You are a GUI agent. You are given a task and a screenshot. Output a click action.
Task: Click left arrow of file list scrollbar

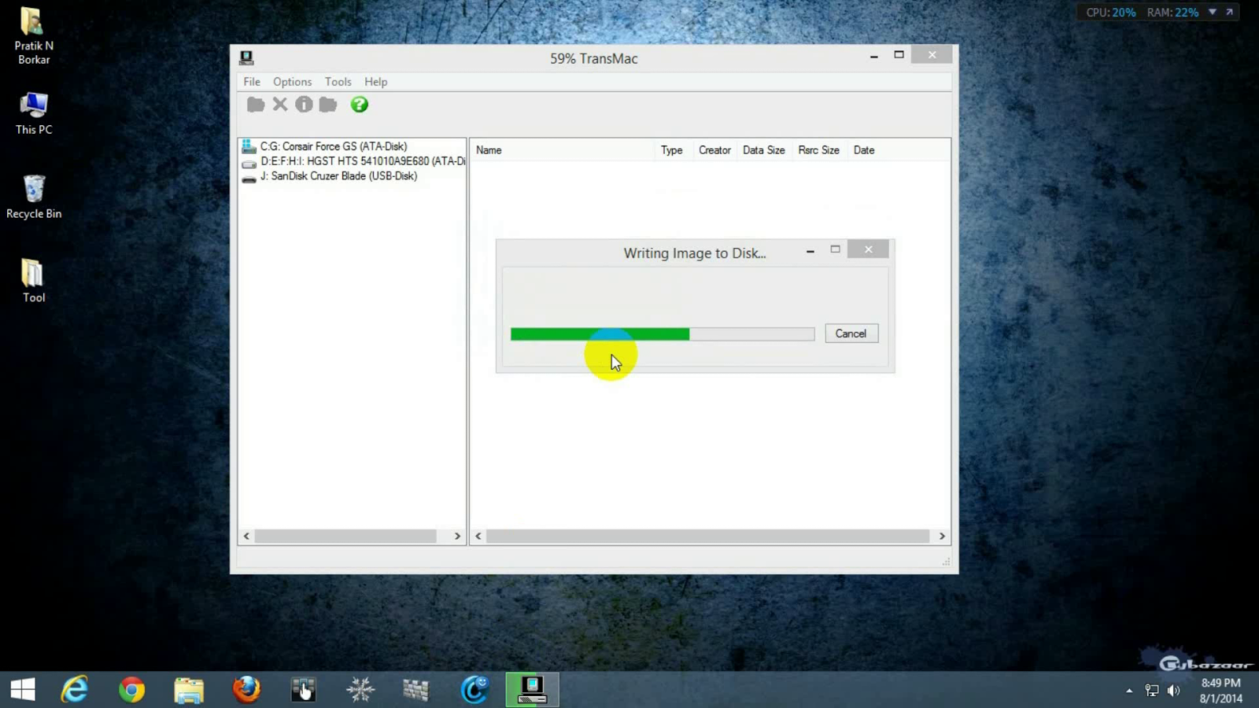click(478, 537)
